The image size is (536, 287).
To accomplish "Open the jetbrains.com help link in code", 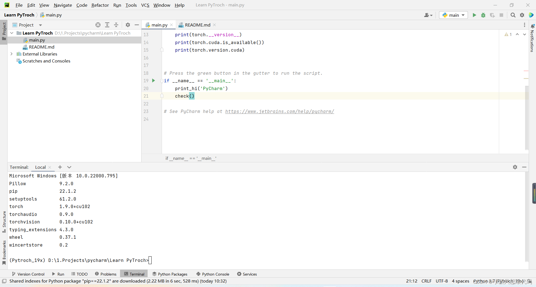I will coord(279,112).
